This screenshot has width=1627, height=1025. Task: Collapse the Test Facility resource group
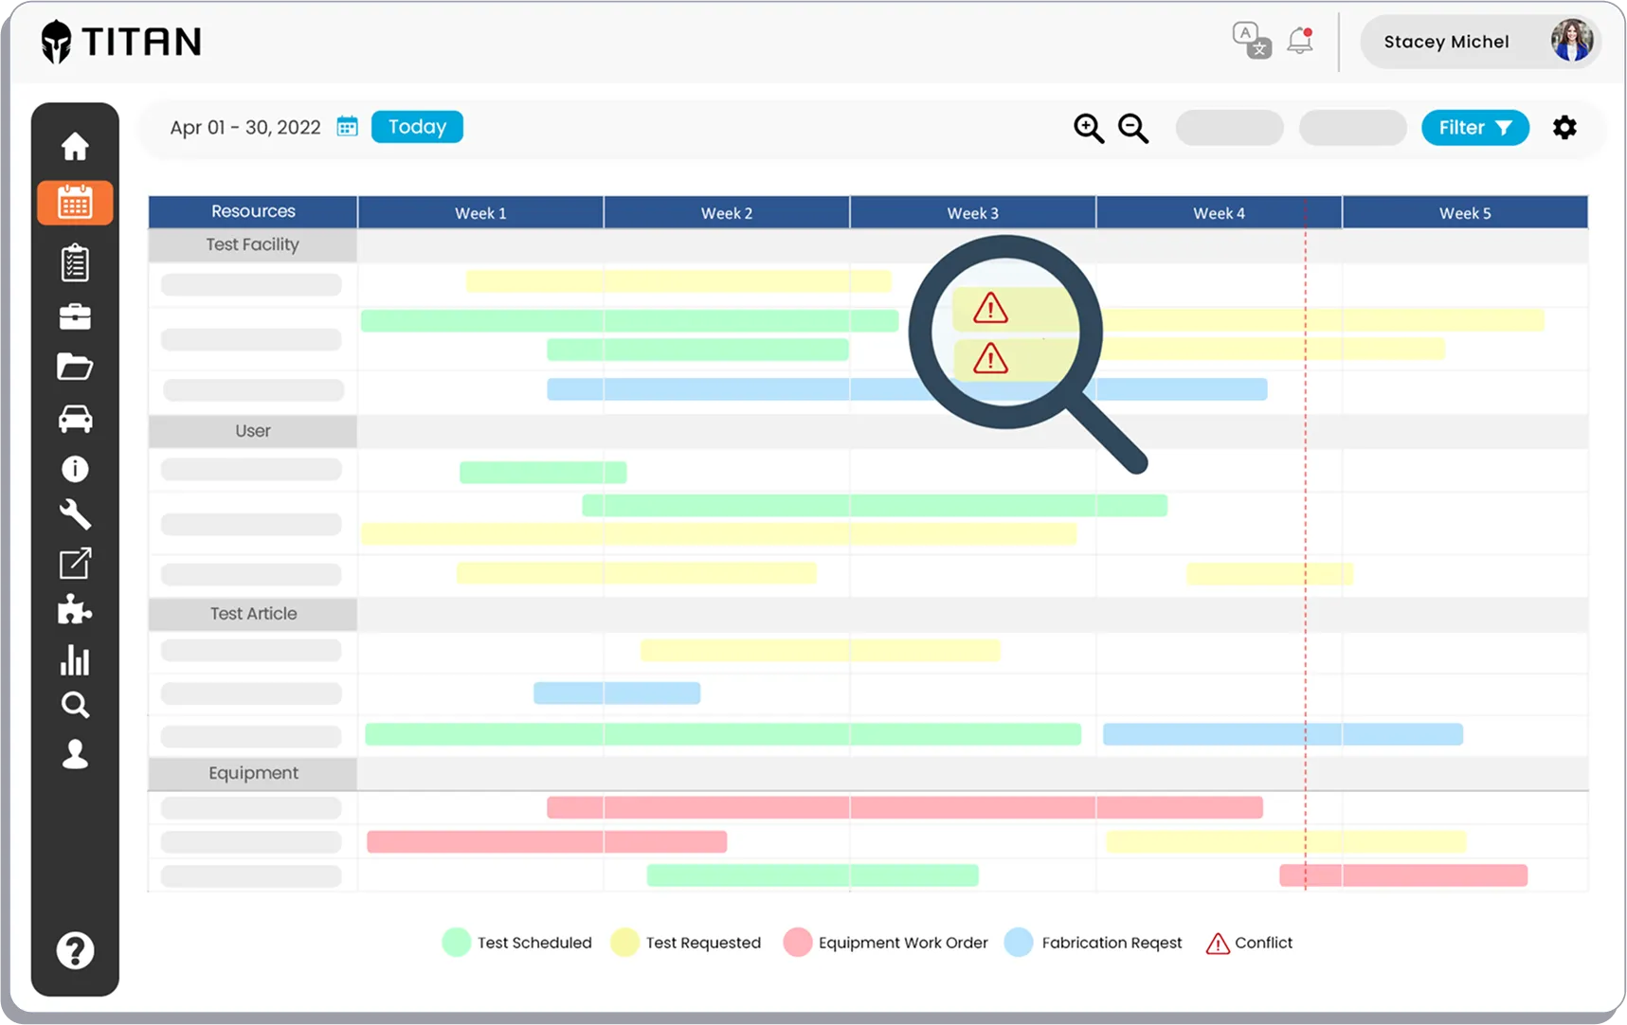tap(252, 244)
